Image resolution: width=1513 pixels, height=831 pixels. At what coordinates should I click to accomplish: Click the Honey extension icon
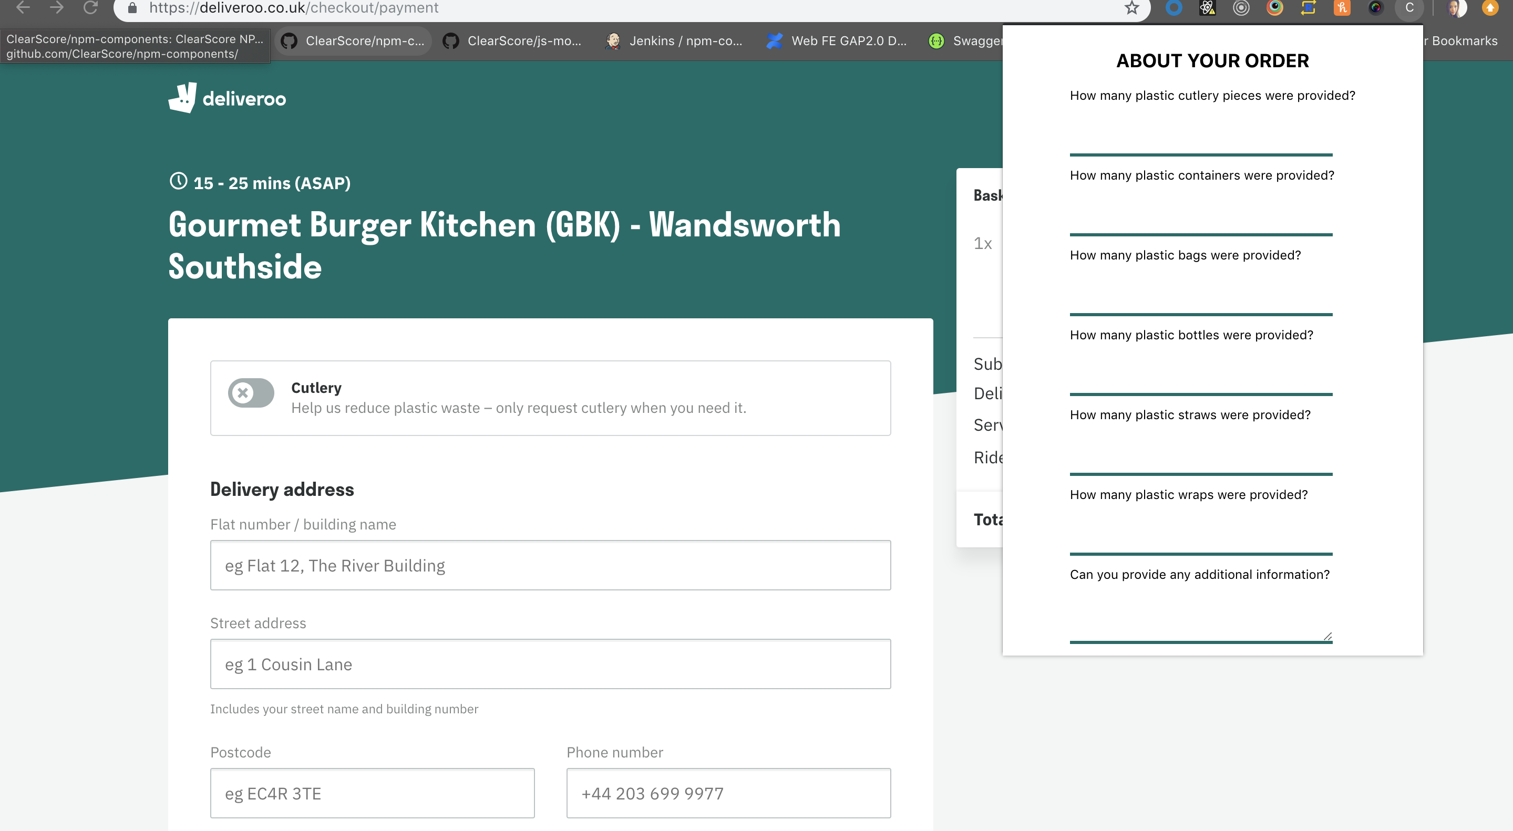pyautogui.click(x=1342, y=8)
